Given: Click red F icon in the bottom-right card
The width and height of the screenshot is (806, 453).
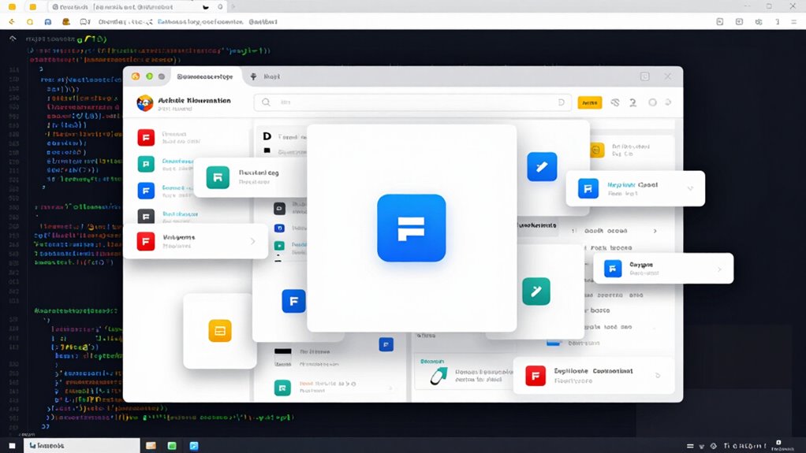Looking at the screenshot, I should pyautogui.click(x=535, y=376).
